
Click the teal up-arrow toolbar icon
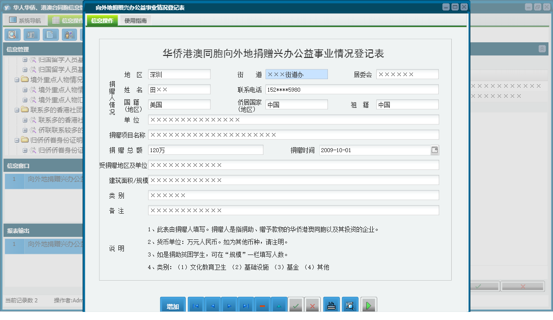tap(279, 305)
